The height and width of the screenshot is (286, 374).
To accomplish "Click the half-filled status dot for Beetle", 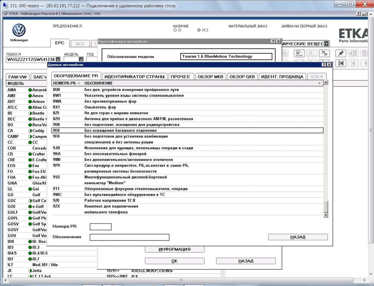I will pyautogui.click(x=30, y=113).
